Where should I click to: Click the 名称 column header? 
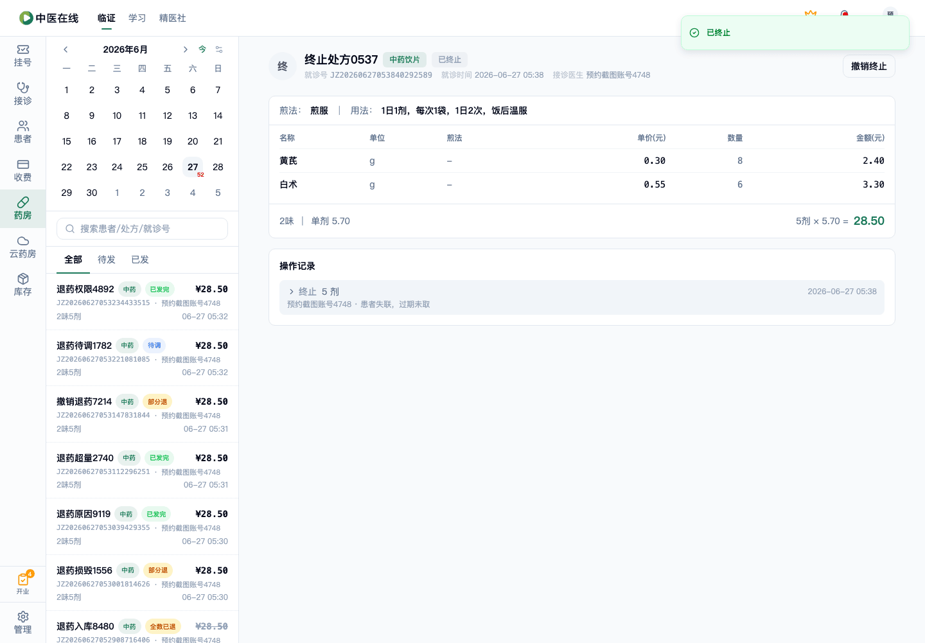coord(287,138)
